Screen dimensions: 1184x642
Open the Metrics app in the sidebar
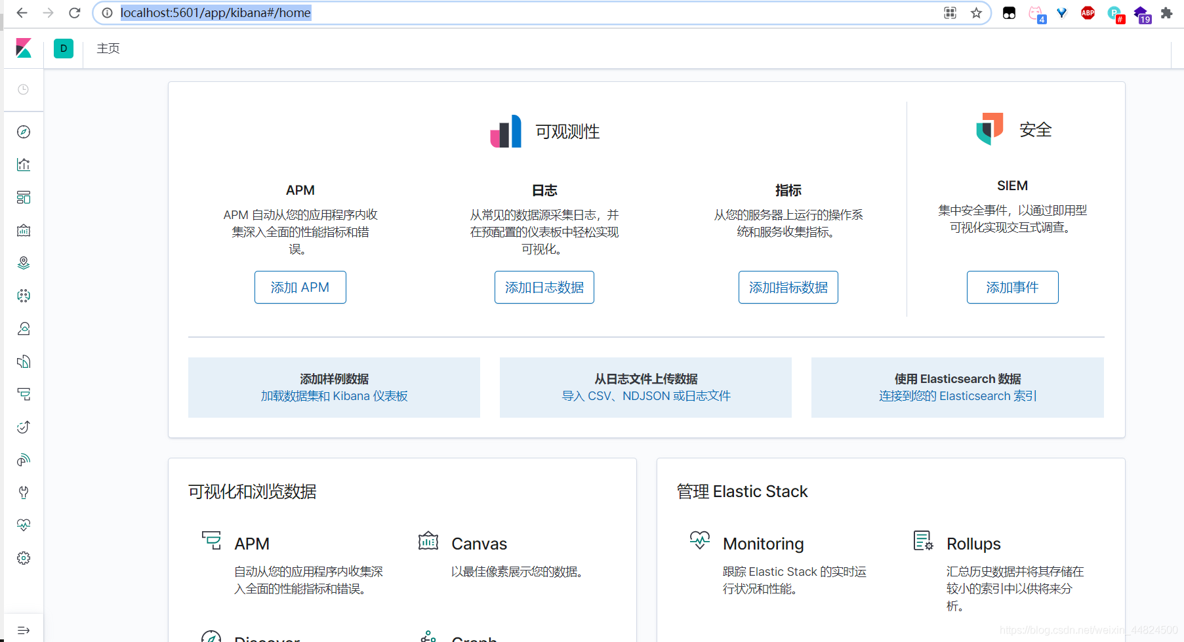point(24,329)
